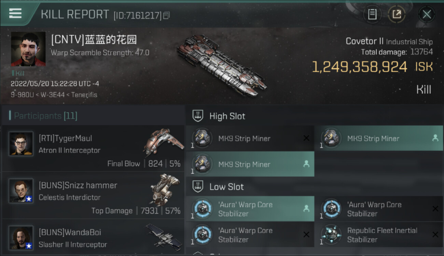The width and height of the screenshot is (444, 256).
Task: Open WandaBoi's character portrait
Action: point(21,238)
